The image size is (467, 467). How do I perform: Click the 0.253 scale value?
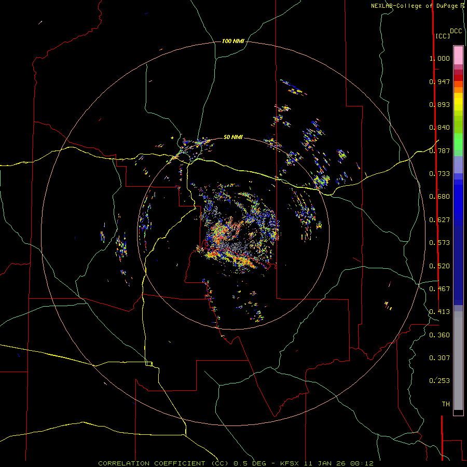pyautogui.click(x=439, y=381)
